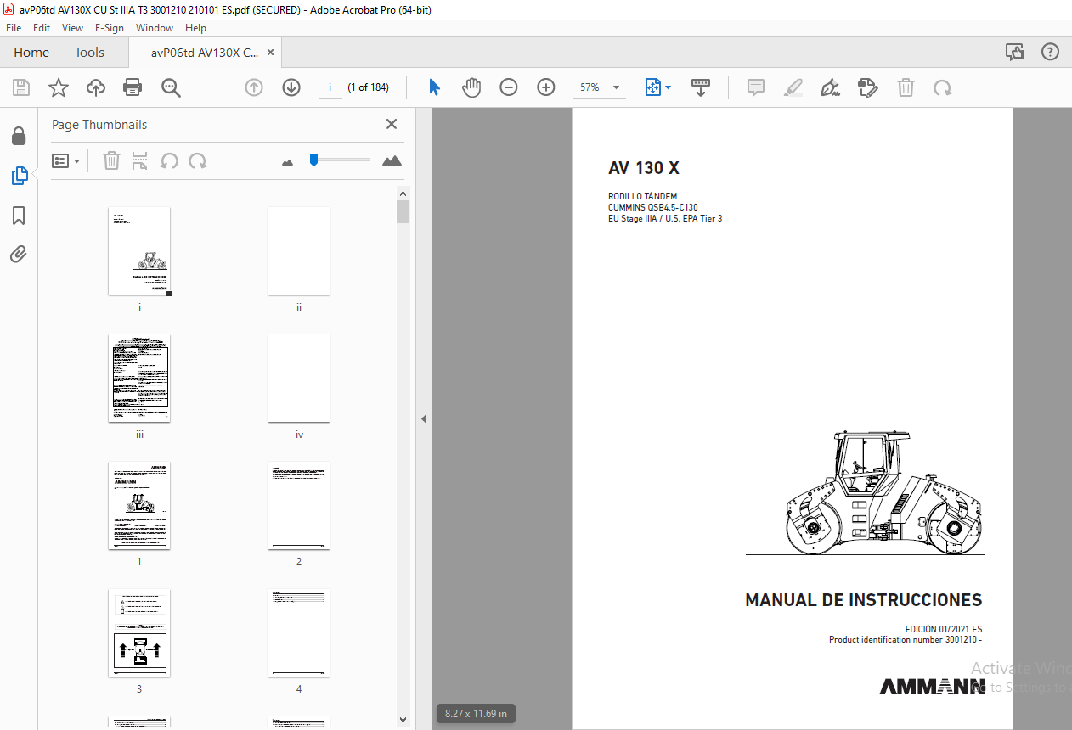Open the notifications chat icon

tap(1015, 52)
